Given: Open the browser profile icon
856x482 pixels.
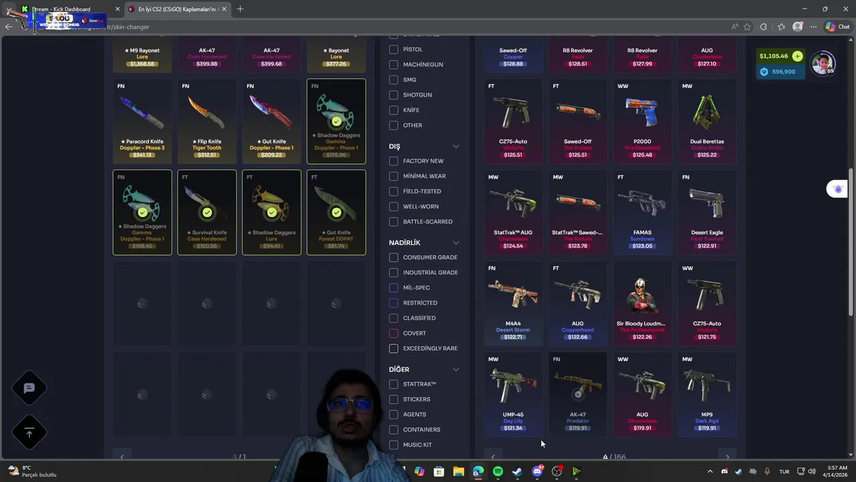Looking at the screenshot, I should point(797,27).
